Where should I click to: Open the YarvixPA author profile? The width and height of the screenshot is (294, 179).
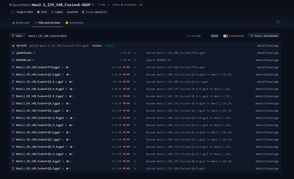click(x=21, y=45)
